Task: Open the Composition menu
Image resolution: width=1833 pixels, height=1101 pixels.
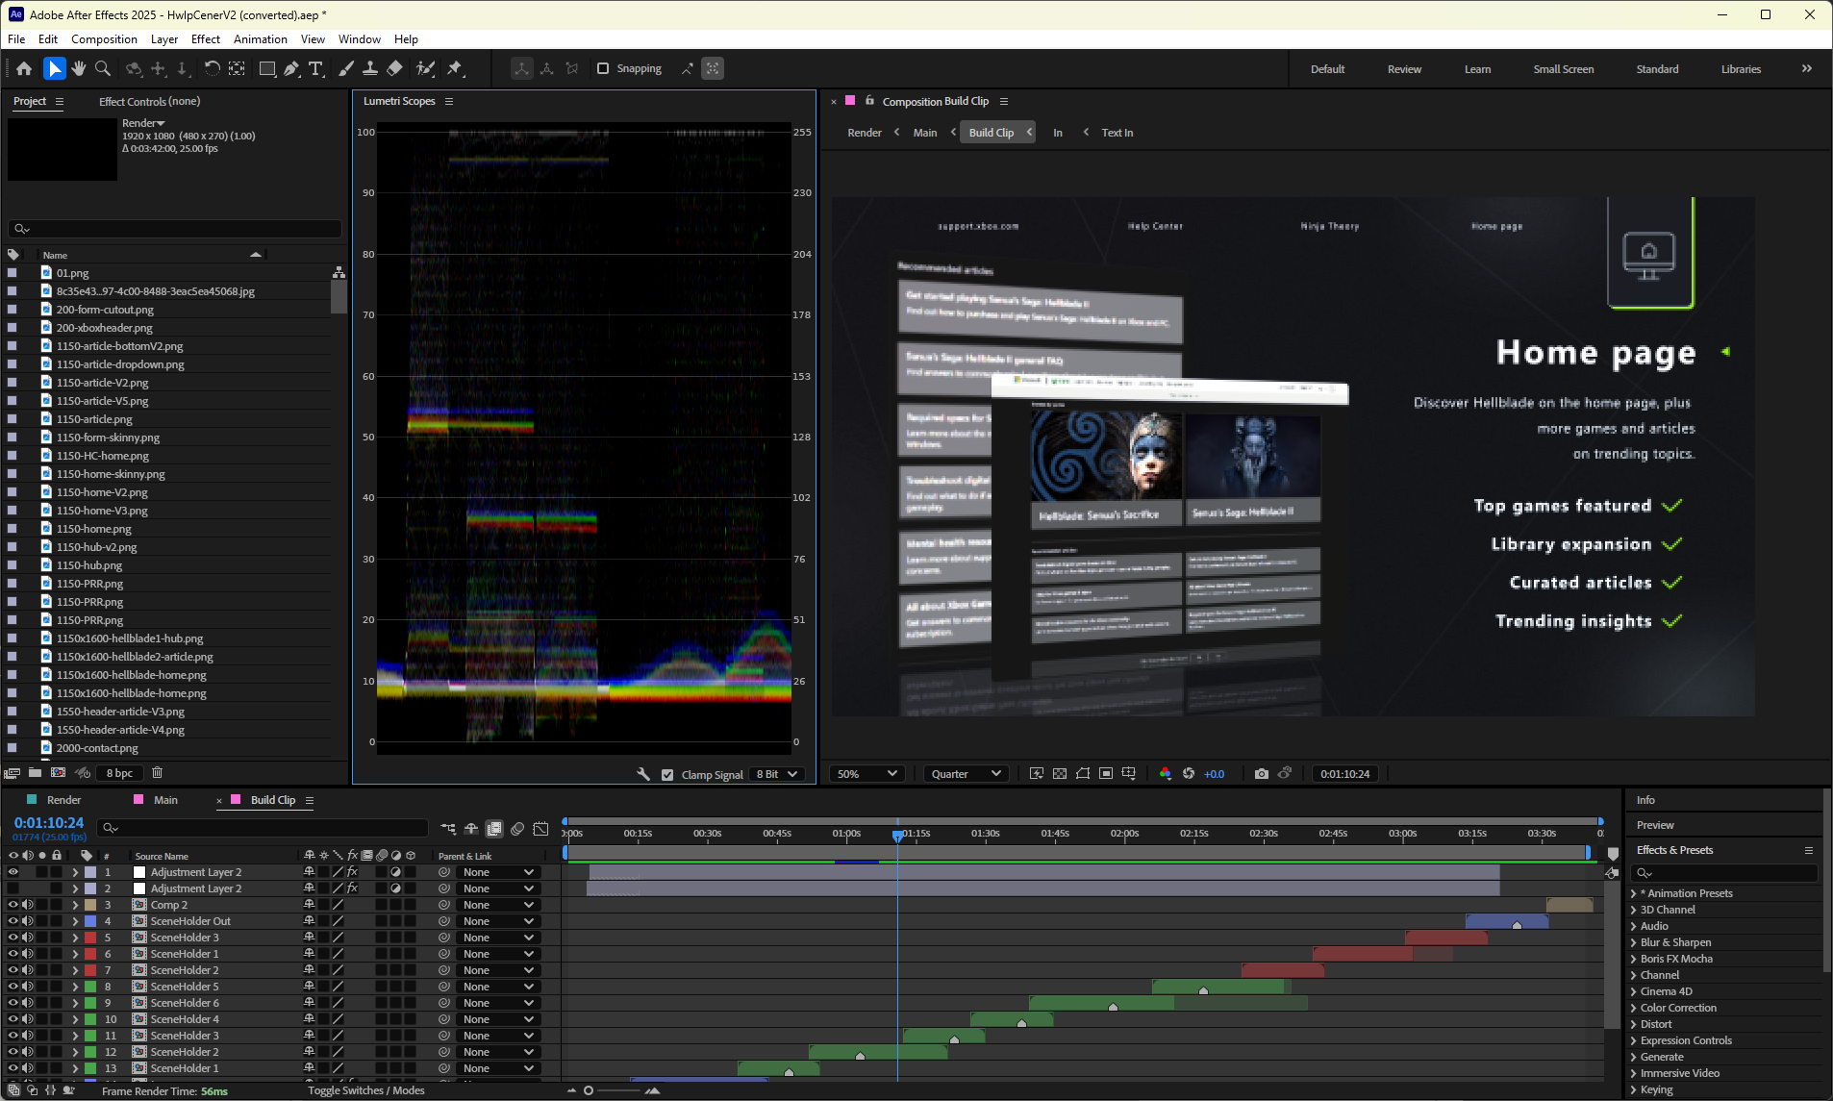Action: tap(104, 39)
